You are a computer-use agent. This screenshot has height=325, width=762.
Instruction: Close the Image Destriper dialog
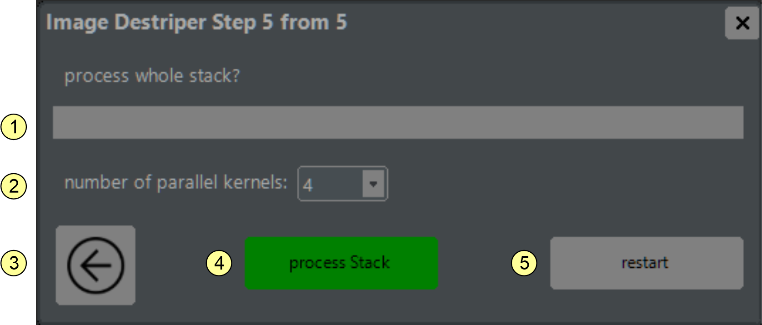point(742,23)
